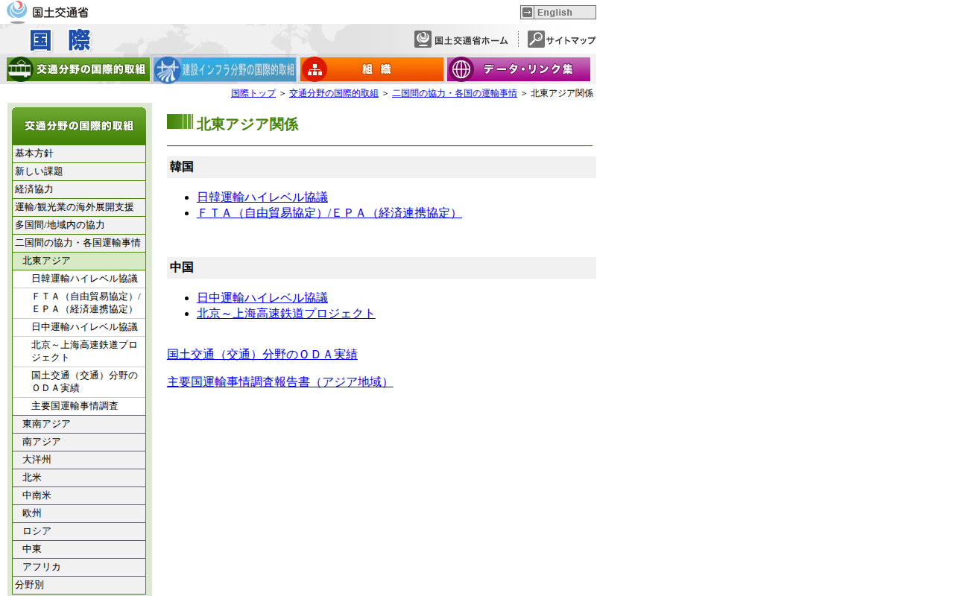Click the 国際 page title banner
954x596 pixels.
tap(60, 40)
